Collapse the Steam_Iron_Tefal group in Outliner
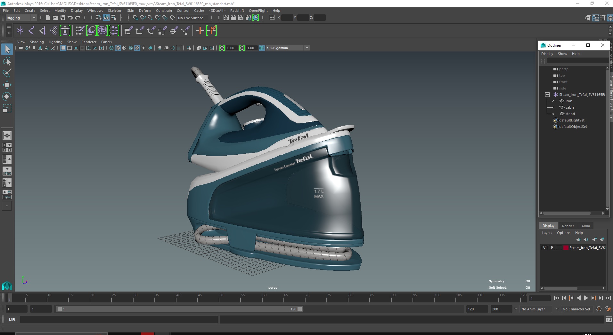 [x=547, y=95]
